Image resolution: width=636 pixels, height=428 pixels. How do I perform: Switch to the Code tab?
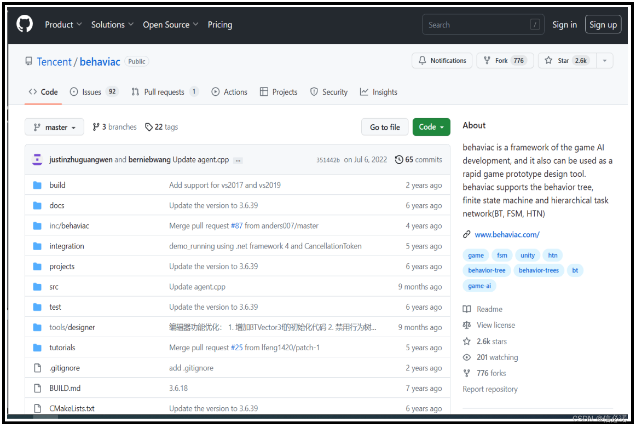tap(43, 92)
